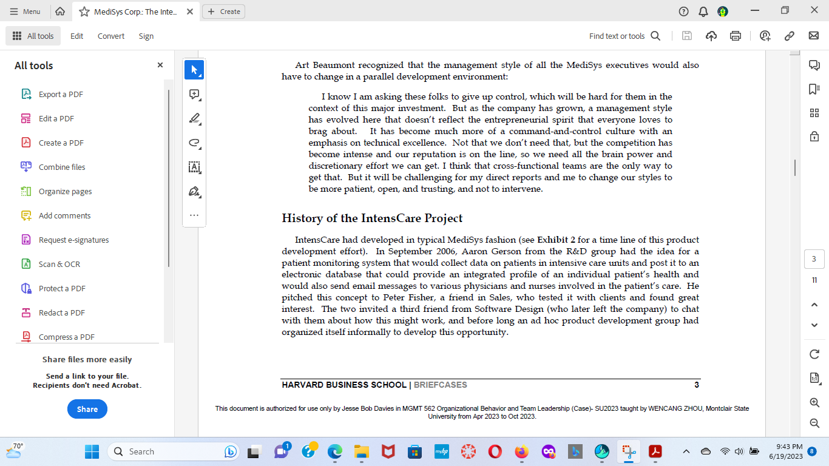
Task: Choose the freehand draw loop tool
Action: [194, 143]
